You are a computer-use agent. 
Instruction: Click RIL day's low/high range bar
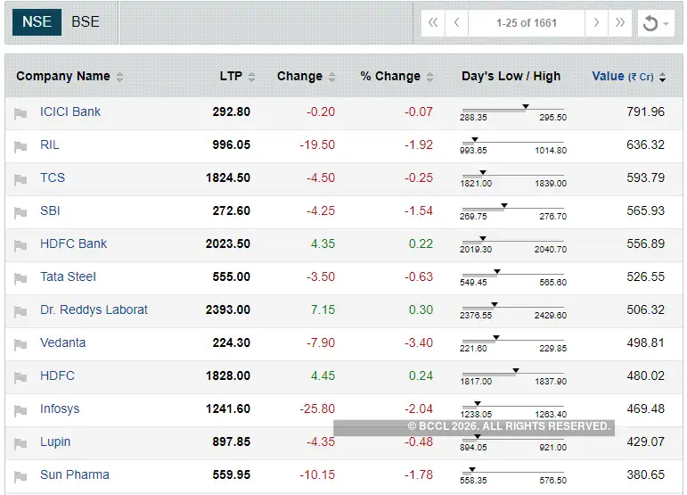[x=513, y=142]
